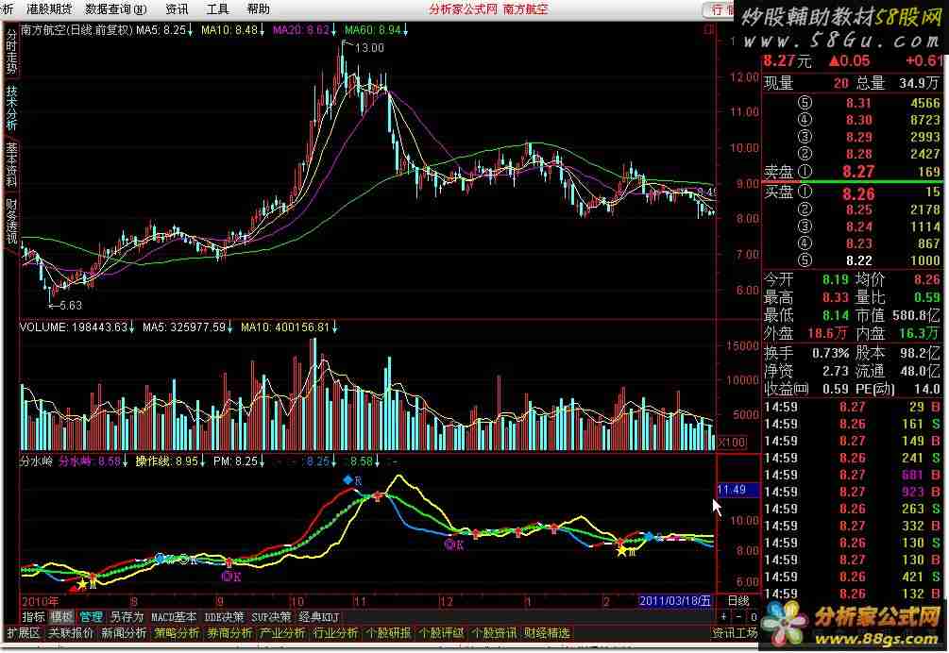The height and width of the screenshot is (653, 949).
Task: Click the 换手 0.73% value
Action: coord(830,353)
